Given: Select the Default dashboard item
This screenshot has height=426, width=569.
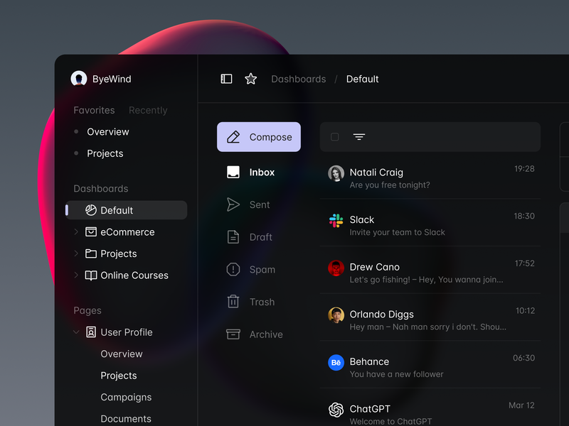Looking at the screenshot, I should (x=127, y=210).
